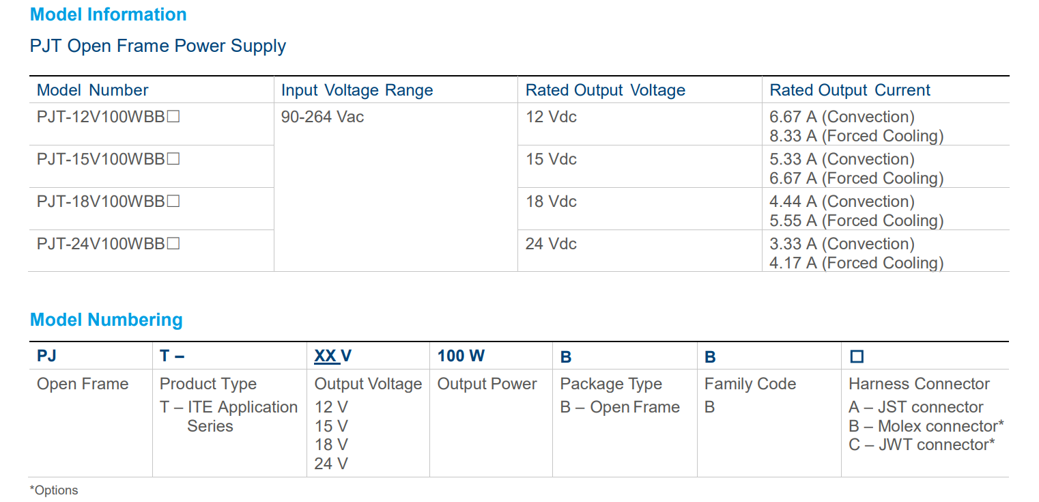Click the 12 Vdc rated output voltage
Image resolution: width=1039 pixels, height=502 pixels.
point(551,117)
